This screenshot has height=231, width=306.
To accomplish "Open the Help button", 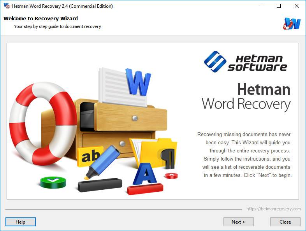I will (21, 222).
